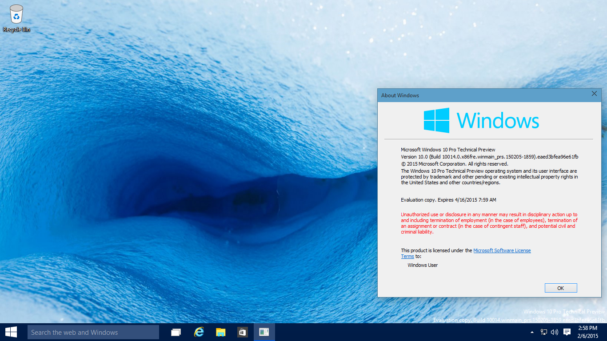Select the active About Windows taskbar icon
The image size is (607, 341).
pos(264,332)
